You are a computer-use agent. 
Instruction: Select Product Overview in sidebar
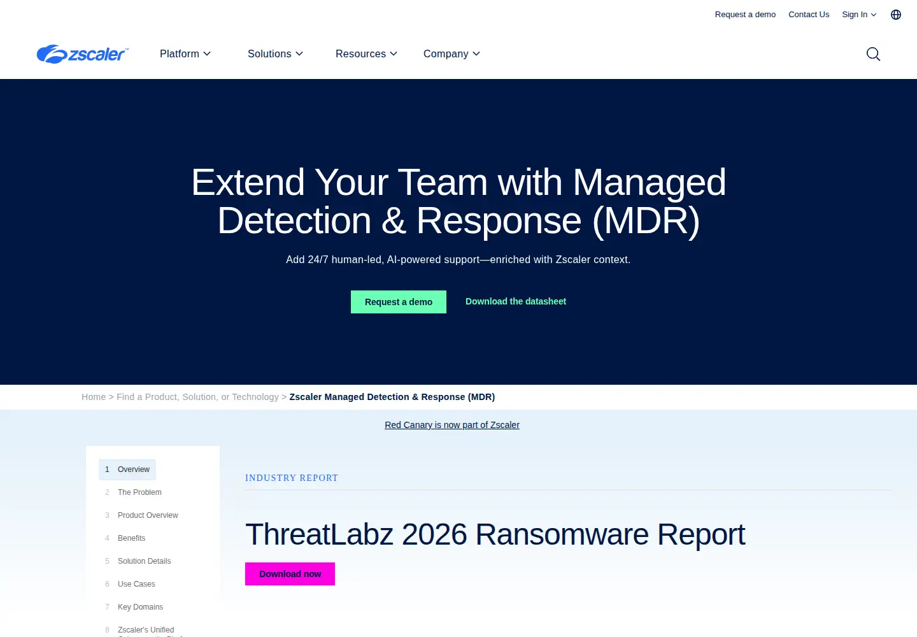coord(148,515)
